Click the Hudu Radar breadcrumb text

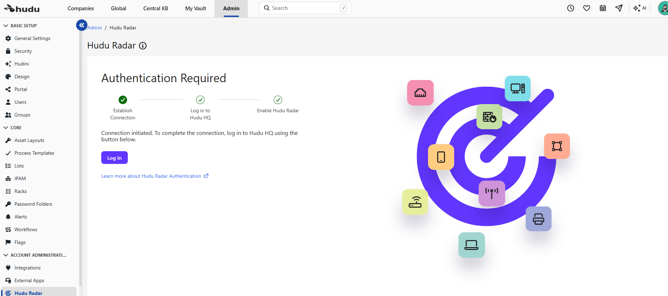pyautogui.click(x=123, y=28)
